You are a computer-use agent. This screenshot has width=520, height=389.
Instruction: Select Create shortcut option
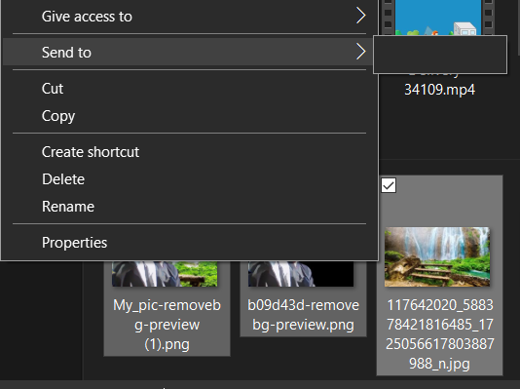click(x=189, y=152)
